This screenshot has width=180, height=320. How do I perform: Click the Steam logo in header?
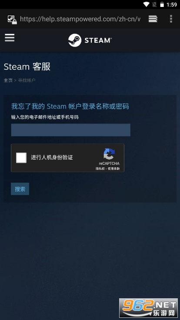(90, 40)
